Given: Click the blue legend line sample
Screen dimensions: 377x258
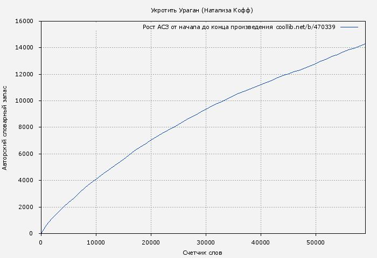Looking at the screenshot, I should (x=349, y=27).
